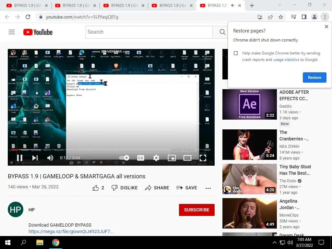
Task: Mute the tab via speaker icon
Action: click(233, 6)
